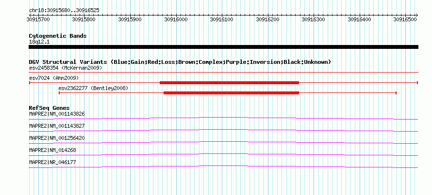The height and width of the screenshot is (195, 432).
Task: Select the esv2458354 thin red line feature
Action: coord(223,72)
